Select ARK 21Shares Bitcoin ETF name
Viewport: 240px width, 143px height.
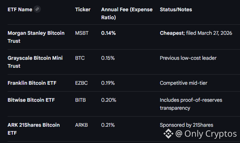pyautogui.click(x=34, y=129)
